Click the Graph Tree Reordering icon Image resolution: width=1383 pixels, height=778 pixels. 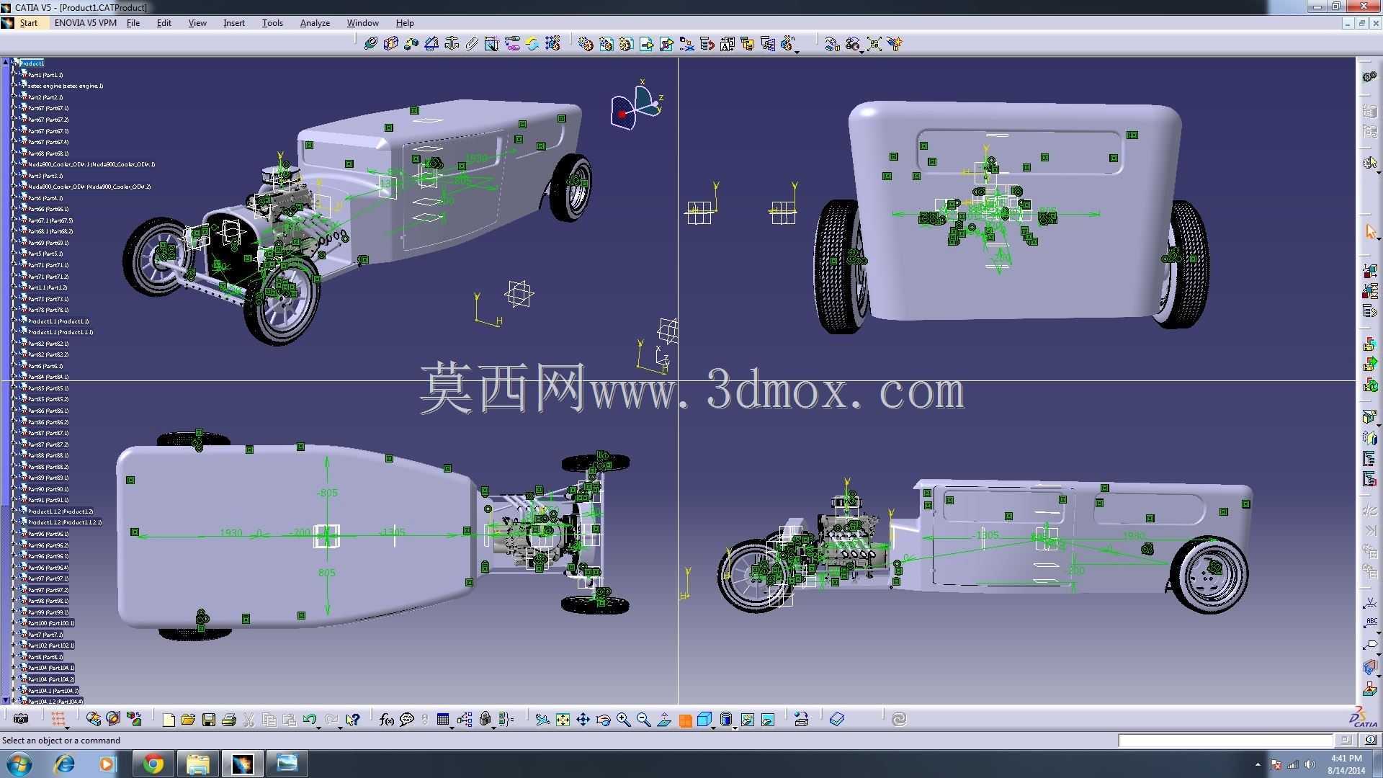click(x=707, y=44)
